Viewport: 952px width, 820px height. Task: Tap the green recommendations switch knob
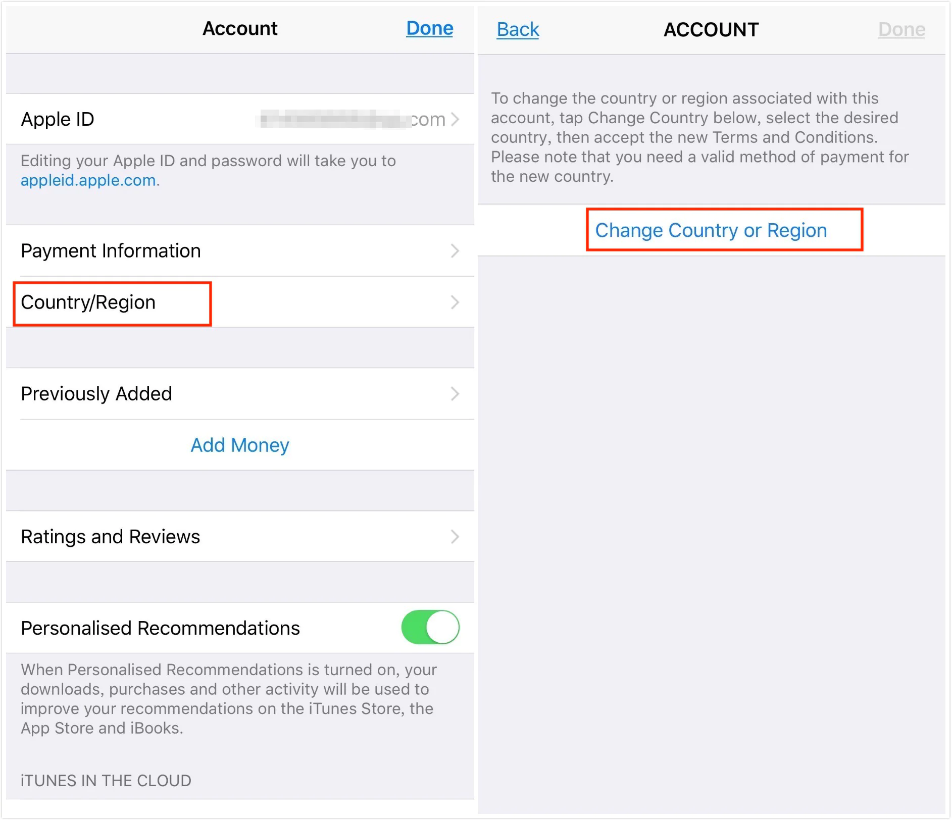coord(442,627)
